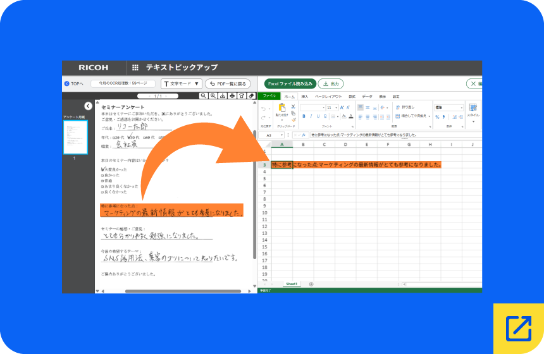Toggle the 大変良かった checkbox

coord(102,169)
